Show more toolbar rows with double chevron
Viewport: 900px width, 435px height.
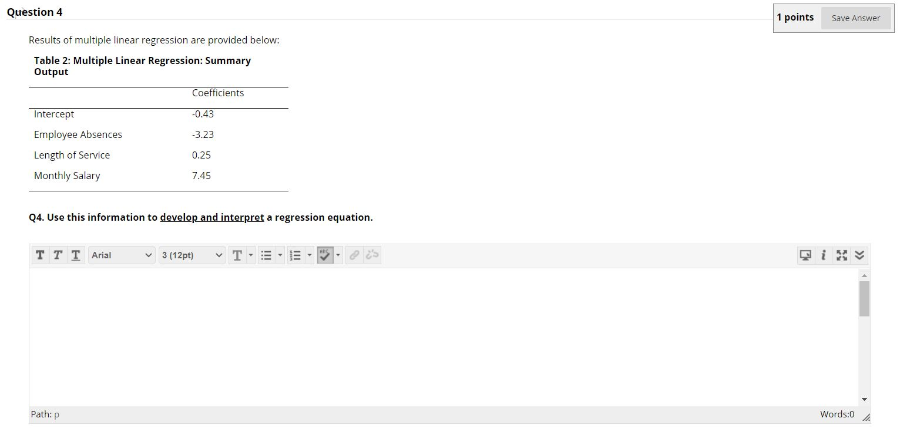pos(859,255)
